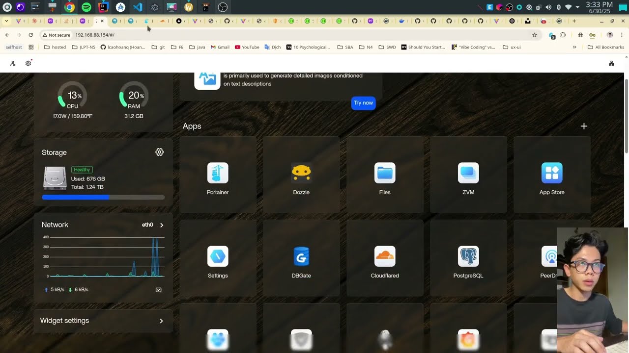Open the All Bookmarks folder
The image size is (629, 353).
click(606, 47)
